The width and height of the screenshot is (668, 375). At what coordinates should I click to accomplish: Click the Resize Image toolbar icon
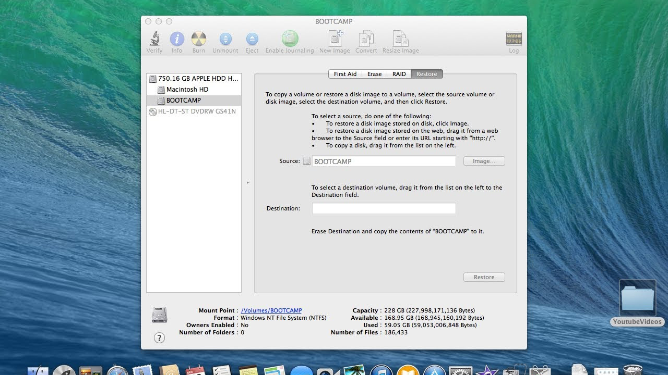[x=401, y=39]
